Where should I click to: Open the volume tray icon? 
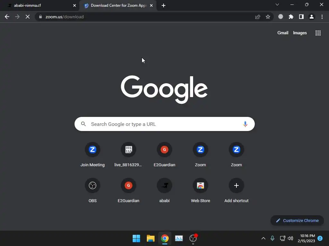pos(290,238)
